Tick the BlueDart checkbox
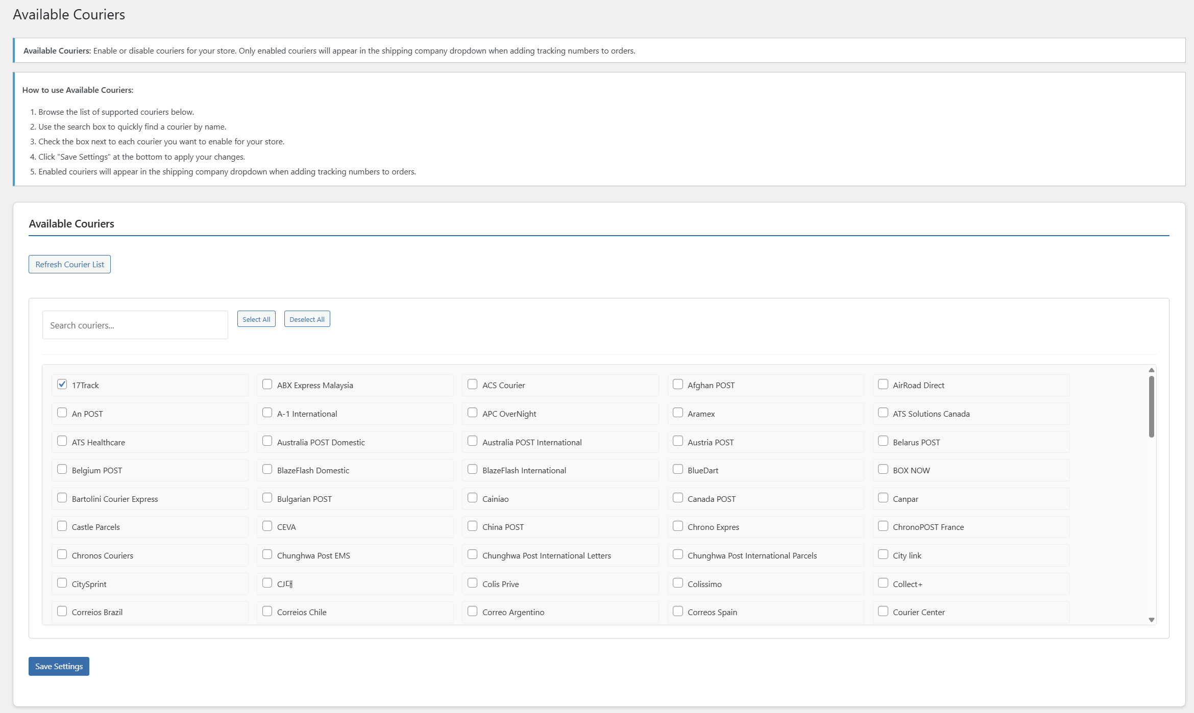The width and height of the screenshot is (1194, 713). coord(678,470)
